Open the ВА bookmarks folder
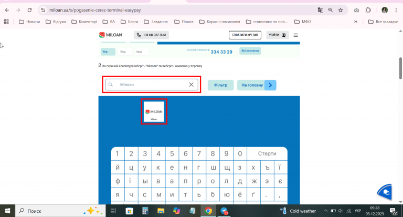This screenshot has width=403, height=217. (109, 22)
